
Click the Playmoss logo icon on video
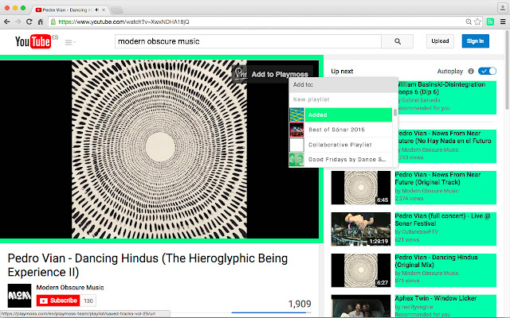click(241, 74)
